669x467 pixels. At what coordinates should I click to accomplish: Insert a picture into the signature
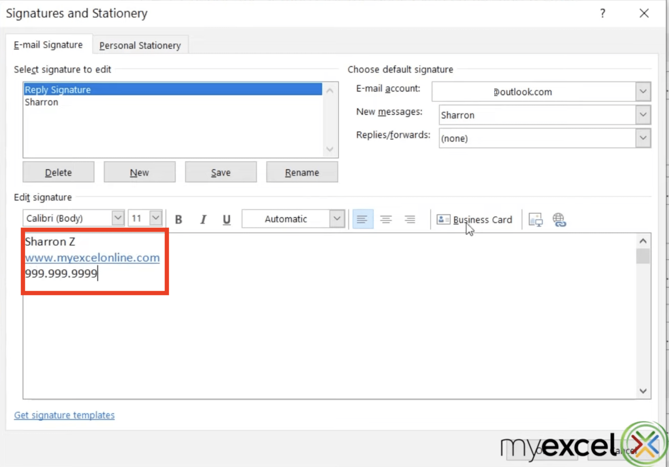coord(535,219)
